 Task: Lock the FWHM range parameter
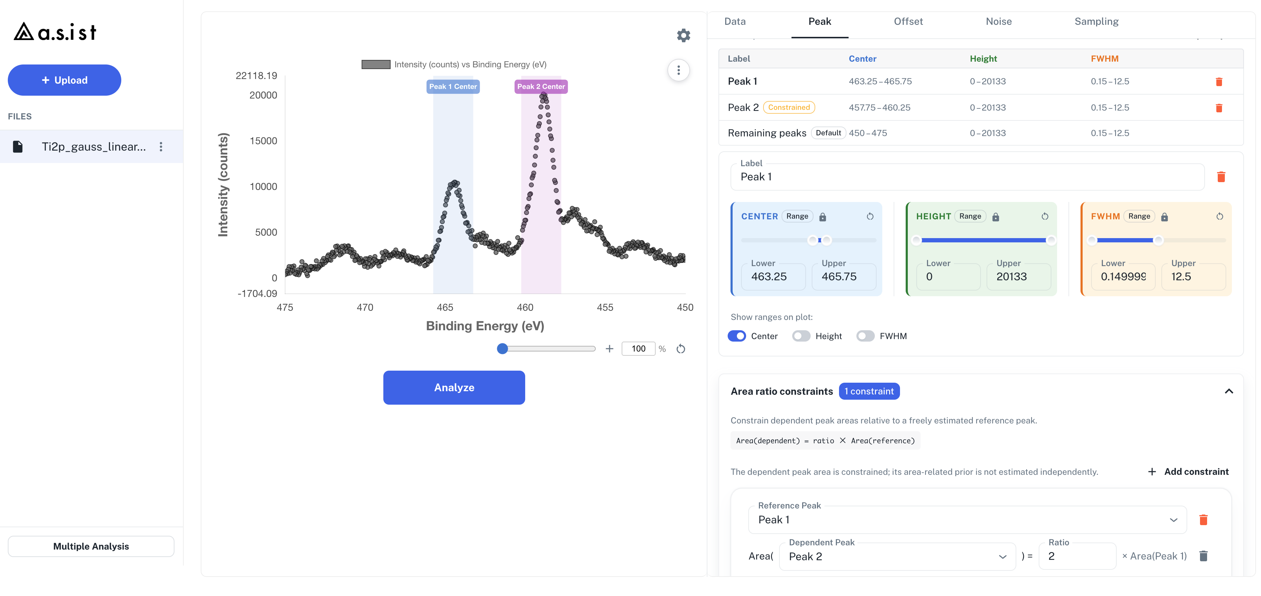click(x=1165, y=217)
